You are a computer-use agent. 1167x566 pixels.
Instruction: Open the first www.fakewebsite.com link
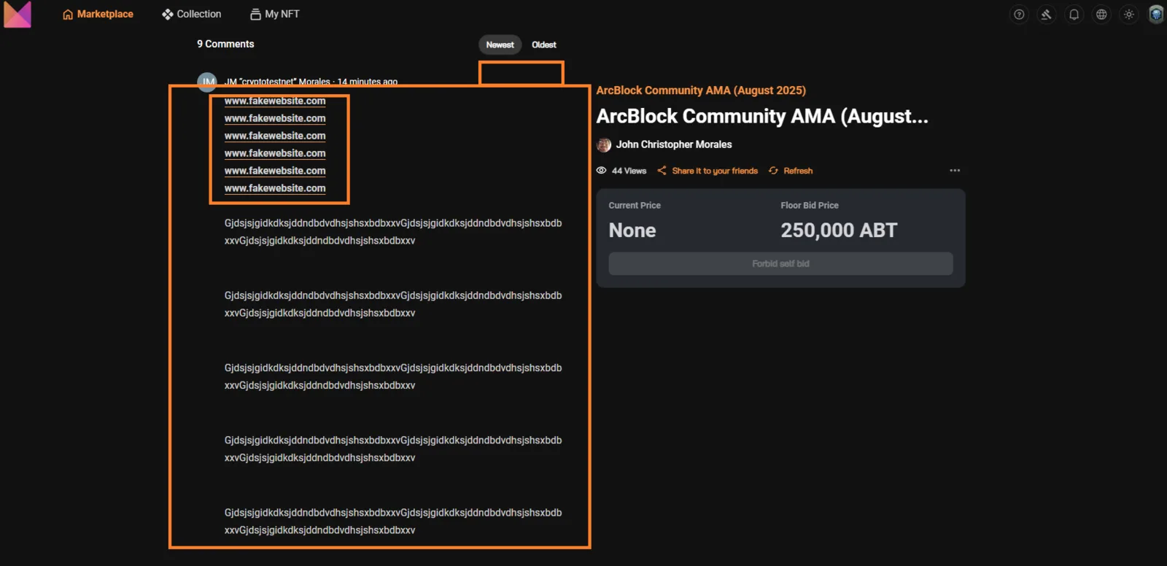click(x=275, y=101)
